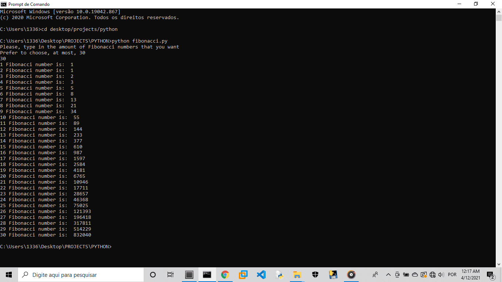The image size is (502, 282).
Task: Launch Google Chrome from the taskbar
Action: click(225, 275)
